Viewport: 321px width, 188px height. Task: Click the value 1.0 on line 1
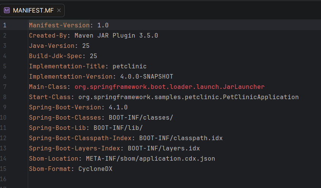103,25
